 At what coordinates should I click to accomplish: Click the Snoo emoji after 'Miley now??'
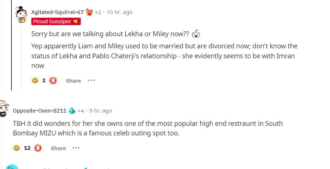(196, 34)
